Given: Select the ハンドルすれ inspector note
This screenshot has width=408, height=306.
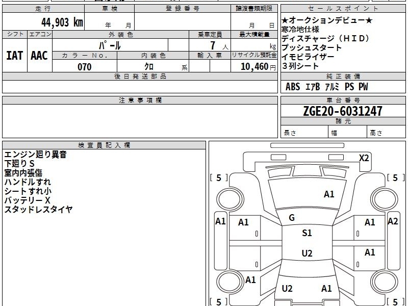Looking at the screenshot, I should point(28,182).
